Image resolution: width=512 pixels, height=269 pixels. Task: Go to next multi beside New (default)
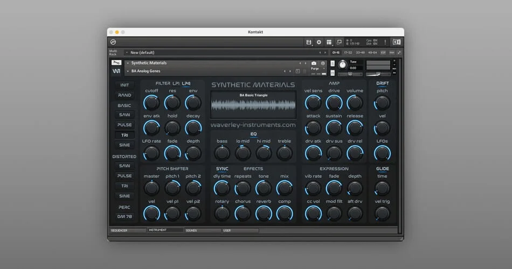click(325, 53)
